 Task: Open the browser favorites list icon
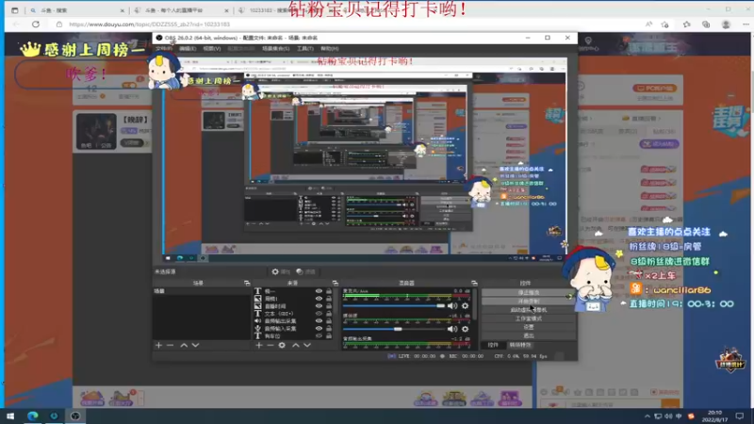pos(687,24)
